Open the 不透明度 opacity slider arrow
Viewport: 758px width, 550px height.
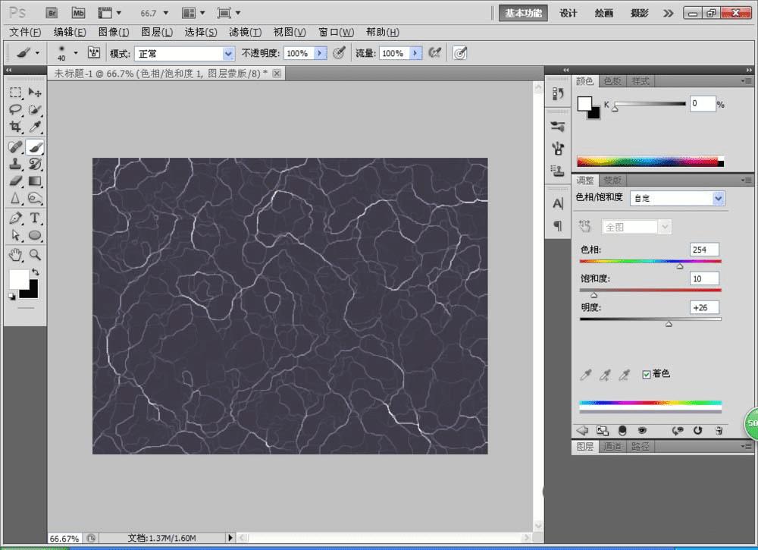[x=320, y=53]
